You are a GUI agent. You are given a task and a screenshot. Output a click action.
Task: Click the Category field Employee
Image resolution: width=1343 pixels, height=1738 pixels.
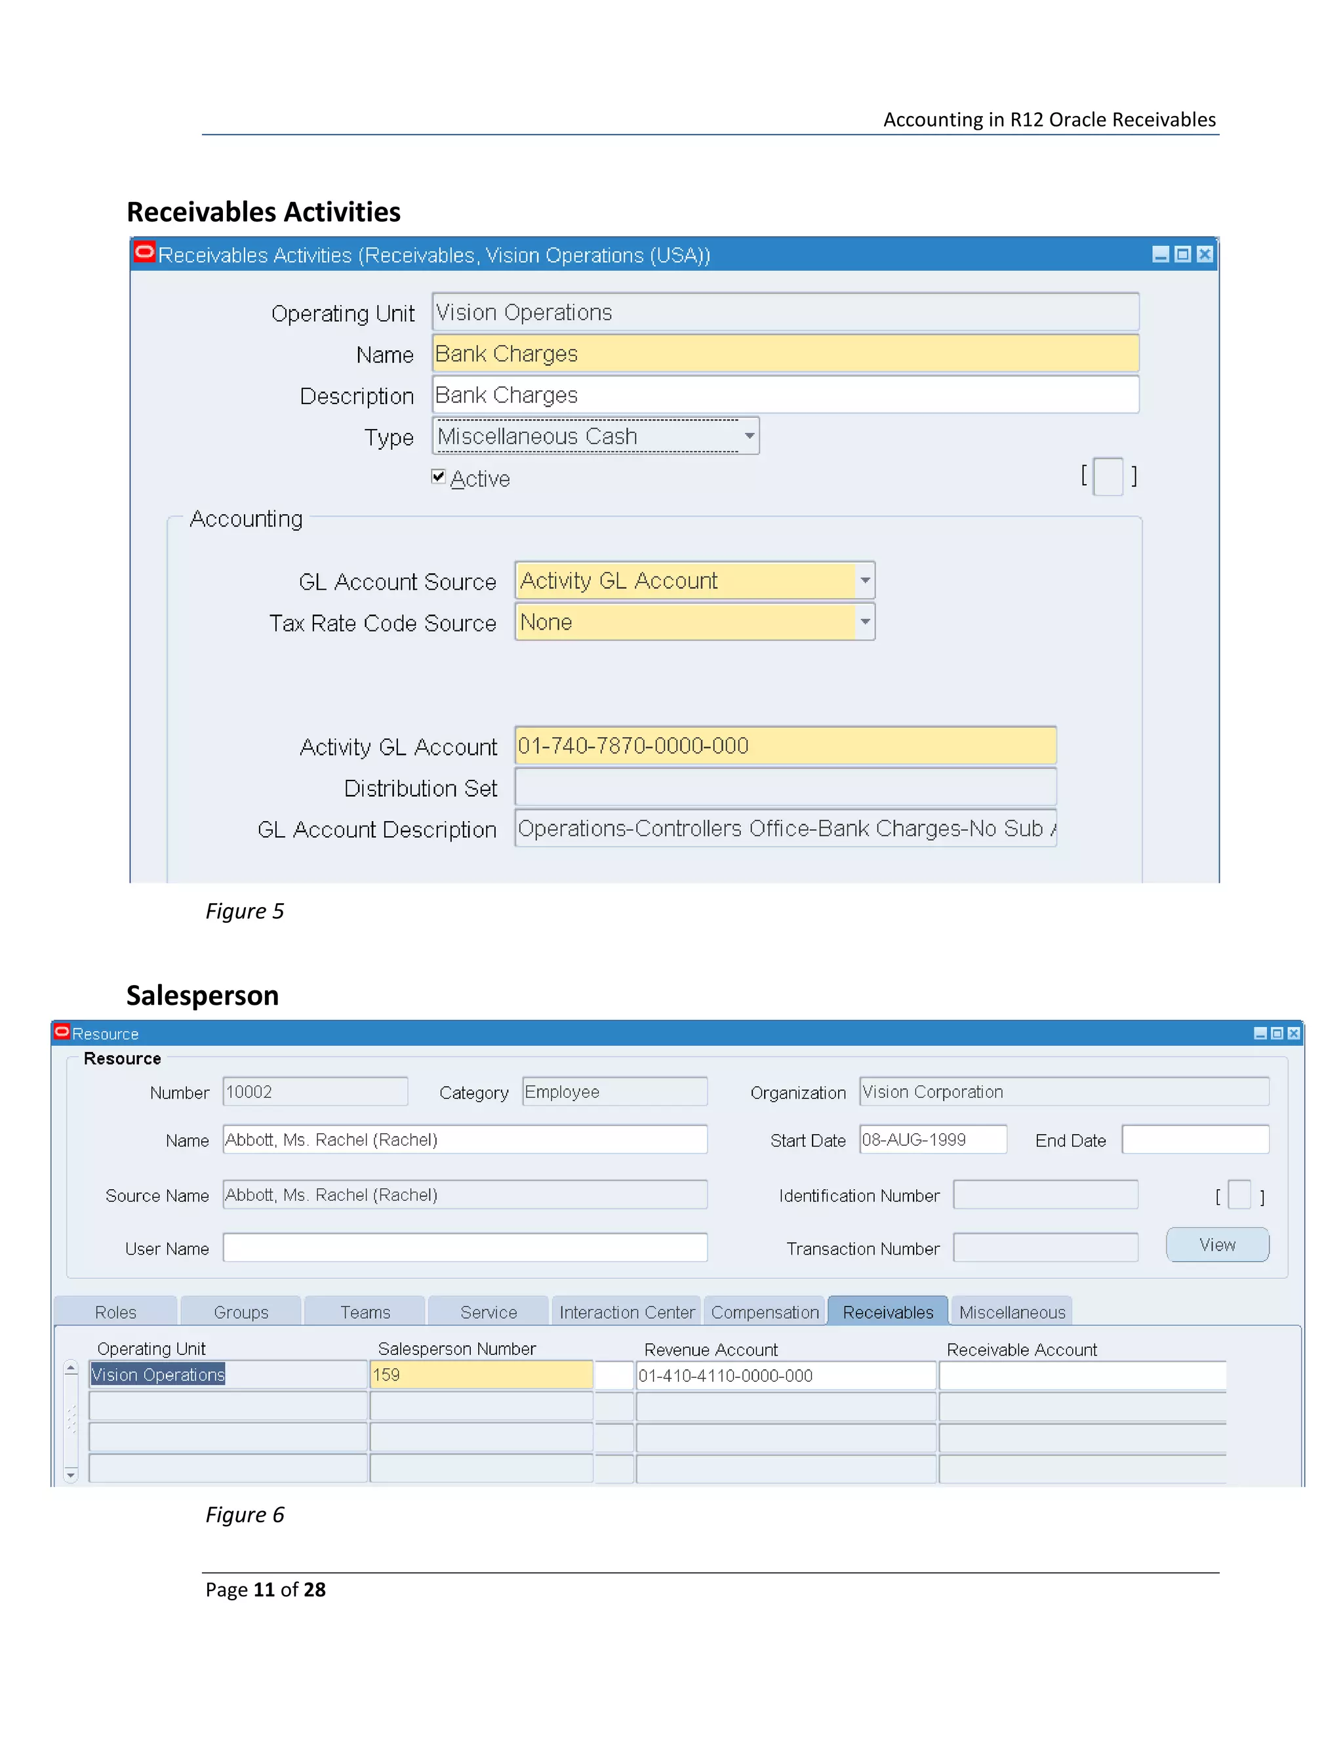click(x=615, y=1092)
